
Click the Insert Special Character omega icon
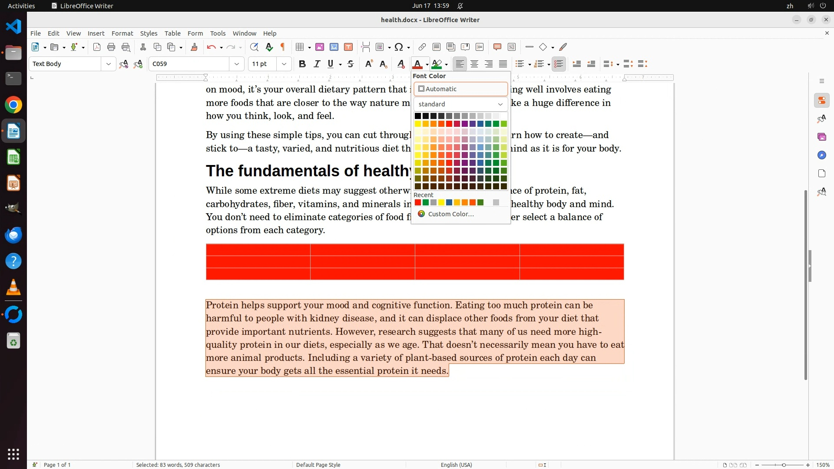pos(399,47)
